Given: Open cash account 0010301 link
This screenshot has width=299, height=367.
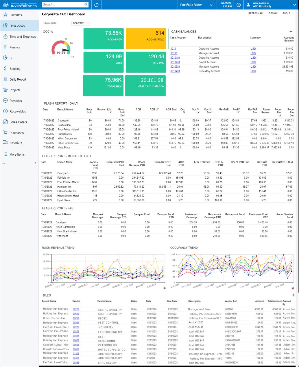Looking at the screenshot, I should [175, 67].
